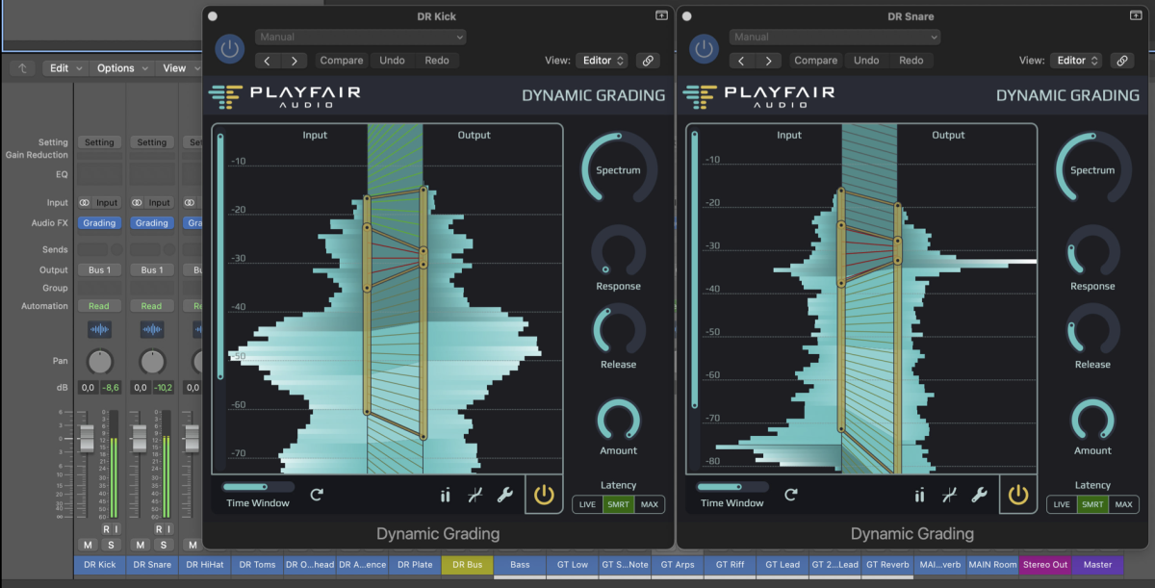Image resolution: width=1155 pixels, height=588 pixels.
Task: Open the mixer Edit menu
Action: coord(65,68)
